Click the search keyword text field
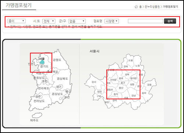 tap(145, 21)
